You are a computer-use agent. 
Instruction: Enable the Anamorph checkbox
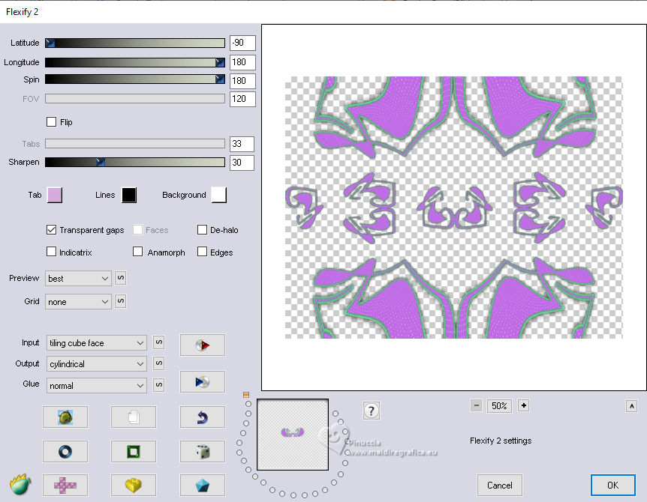tap(138, 252)
